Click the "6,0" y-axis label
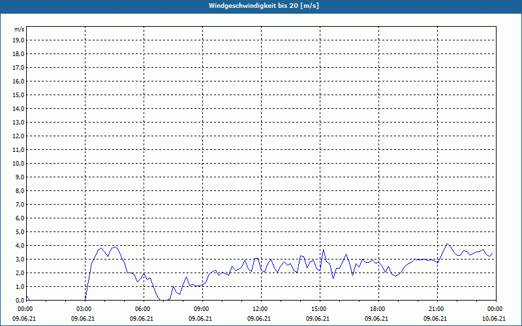 [20, 218]
